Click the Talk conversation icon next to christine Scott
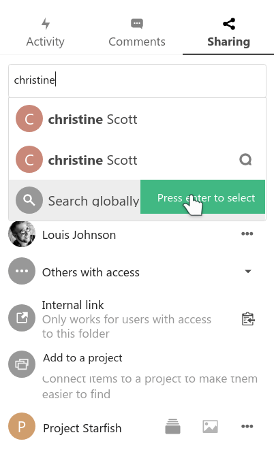The height and width of the screenshot is (452, 274). tap(245, 159)
